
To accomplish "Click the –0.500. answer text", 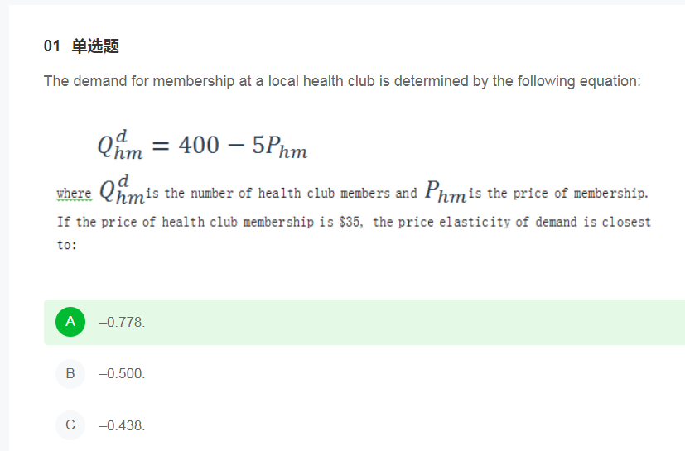I will click(x=122, y=374).
